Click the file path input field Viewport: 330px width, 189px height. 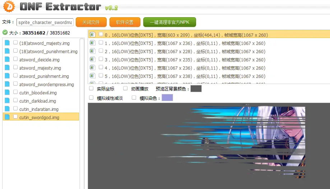[45, 22]
